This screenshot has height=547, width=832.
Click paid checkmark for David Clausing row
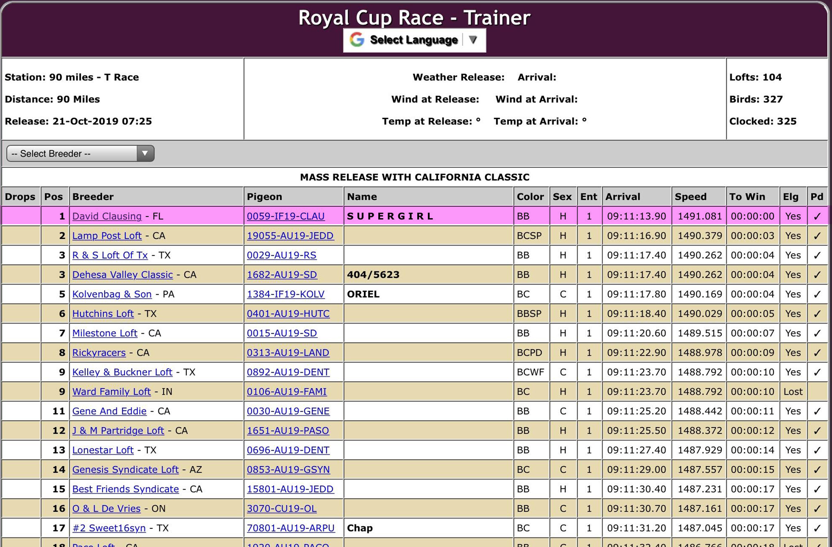click(x=817, y=216)
